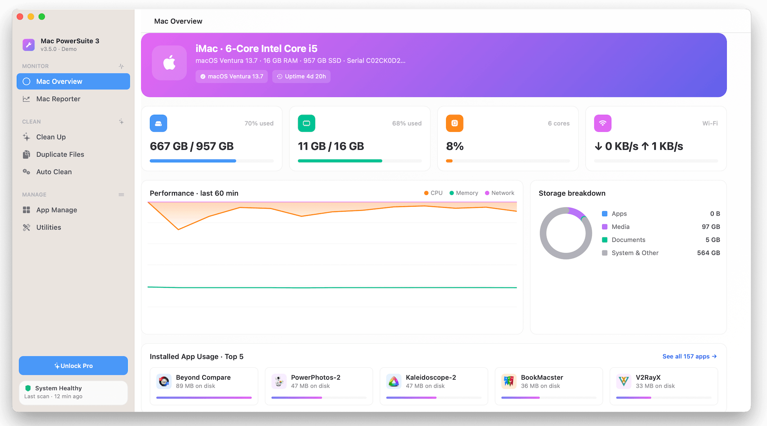Viewport: 767px width, 426px height.
Task: Open App Manage in the sidebar
Action: (73, 210)
